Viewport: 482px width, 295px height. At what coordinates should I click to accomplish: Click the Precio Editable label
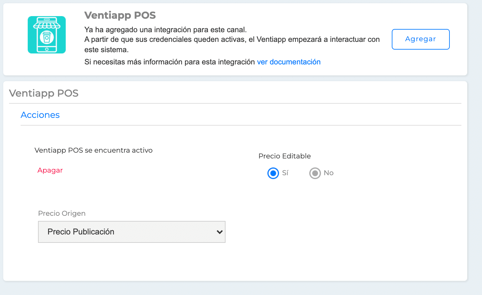coord(284,156)
